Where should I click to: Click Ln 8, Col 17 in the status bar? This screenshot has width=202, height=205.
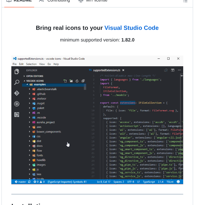pos(104,182)
